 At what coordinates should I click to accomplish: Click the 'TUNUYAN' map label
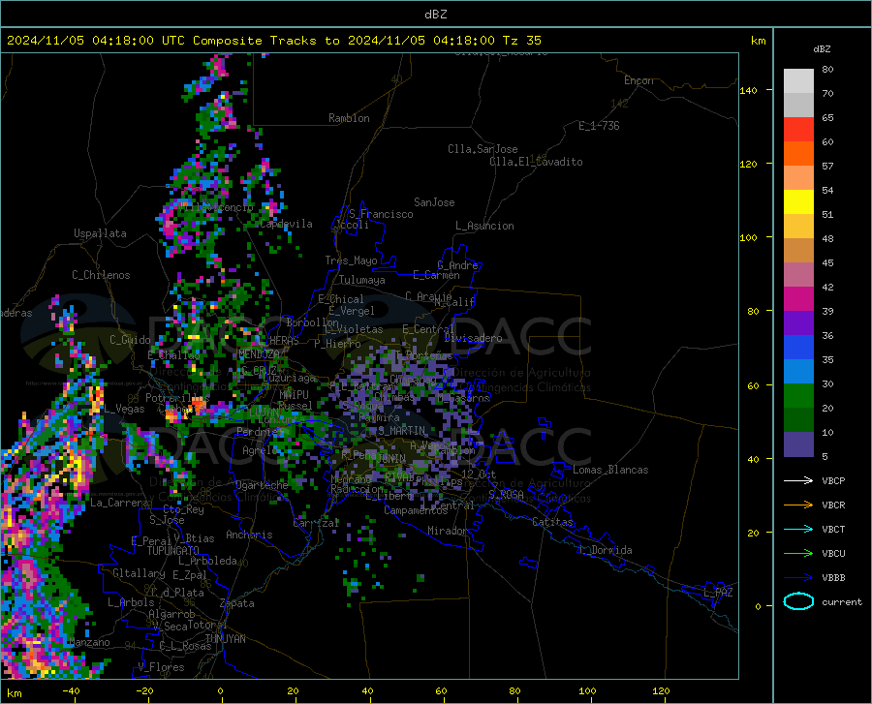tap(225, 639)
